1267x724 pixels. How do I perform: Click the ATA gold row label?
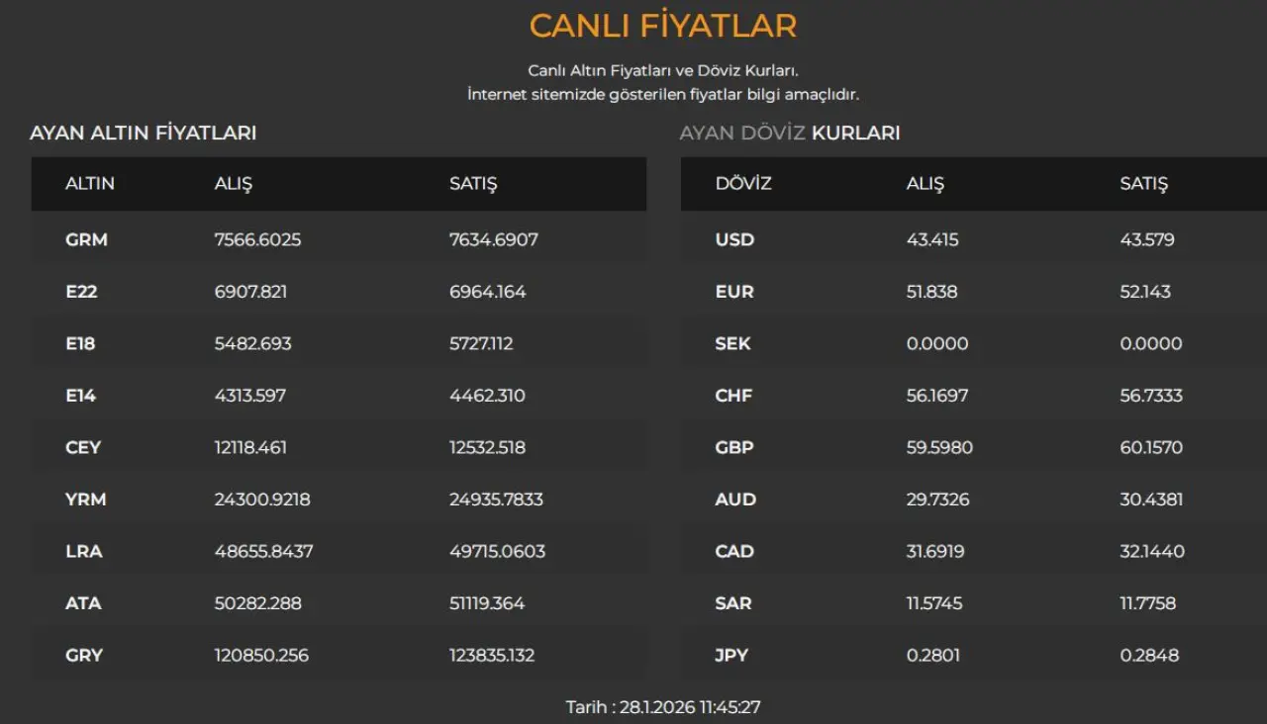tap(83, 603)
